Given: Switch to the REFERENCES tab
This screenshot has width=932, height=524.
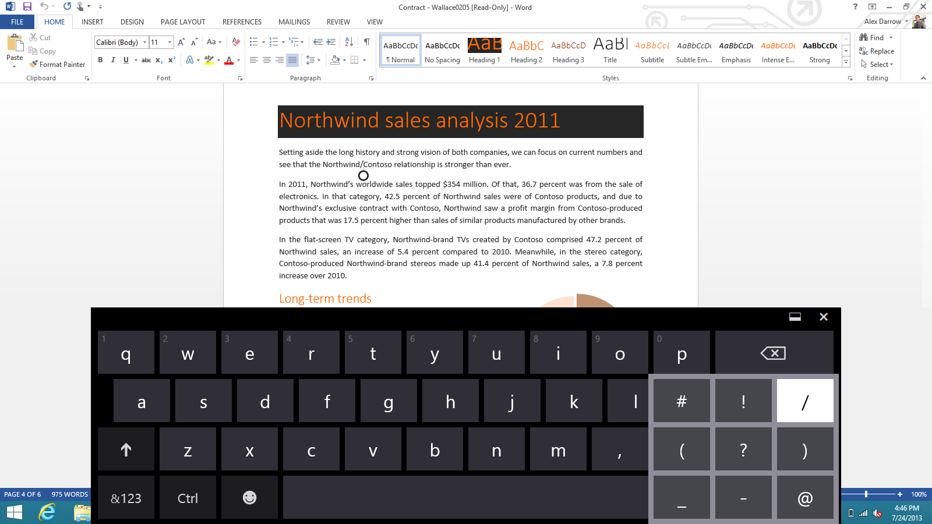Looking at the screenshot, I should tap(242, 22).
